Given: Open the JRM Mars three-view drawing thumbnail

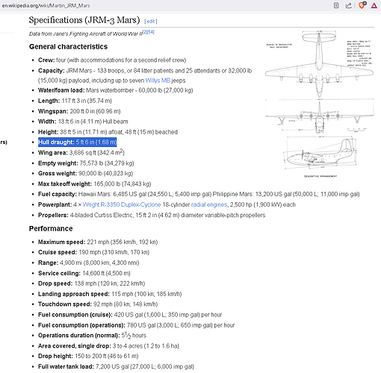Looking at the screenshot, I should [320, 104].
